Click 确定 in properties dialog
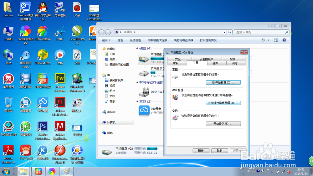 pyautogui.click(x=201, y=151)
